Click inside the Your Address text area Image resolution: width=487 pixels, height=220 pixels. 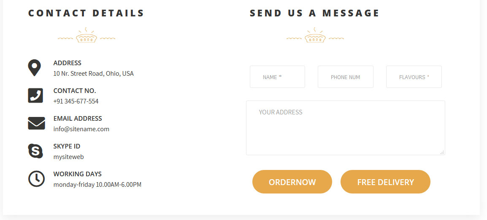tap(345, 128)
